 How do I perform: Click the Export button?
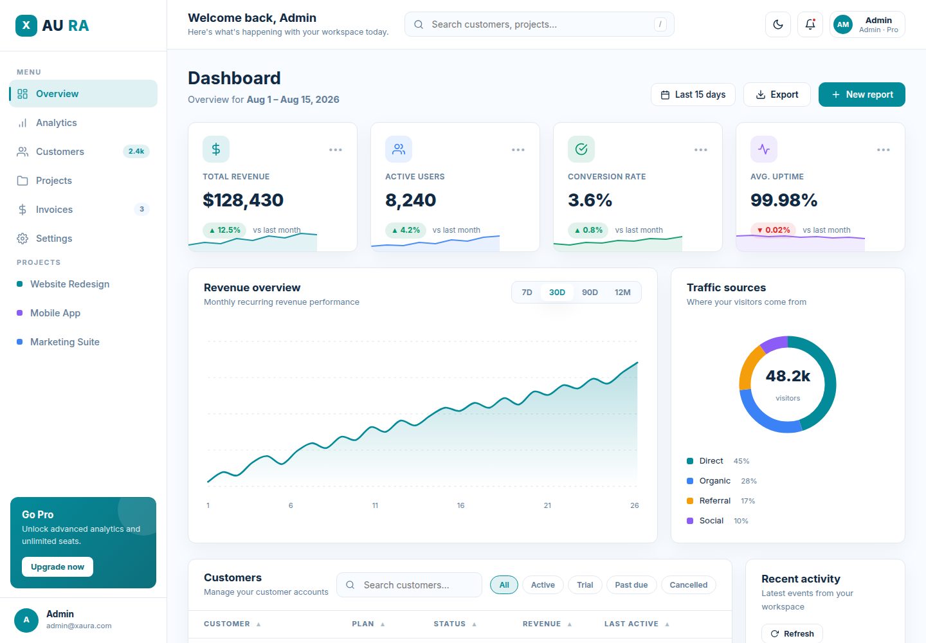point(777,95)
